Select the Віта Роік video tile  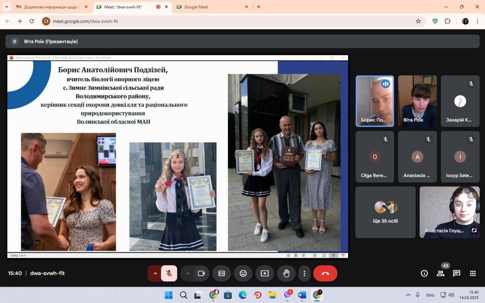tap(417, 101)
